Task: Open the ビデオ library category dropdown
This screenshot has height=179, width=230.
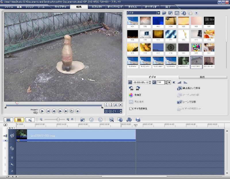Action: (x=158, y=13)
